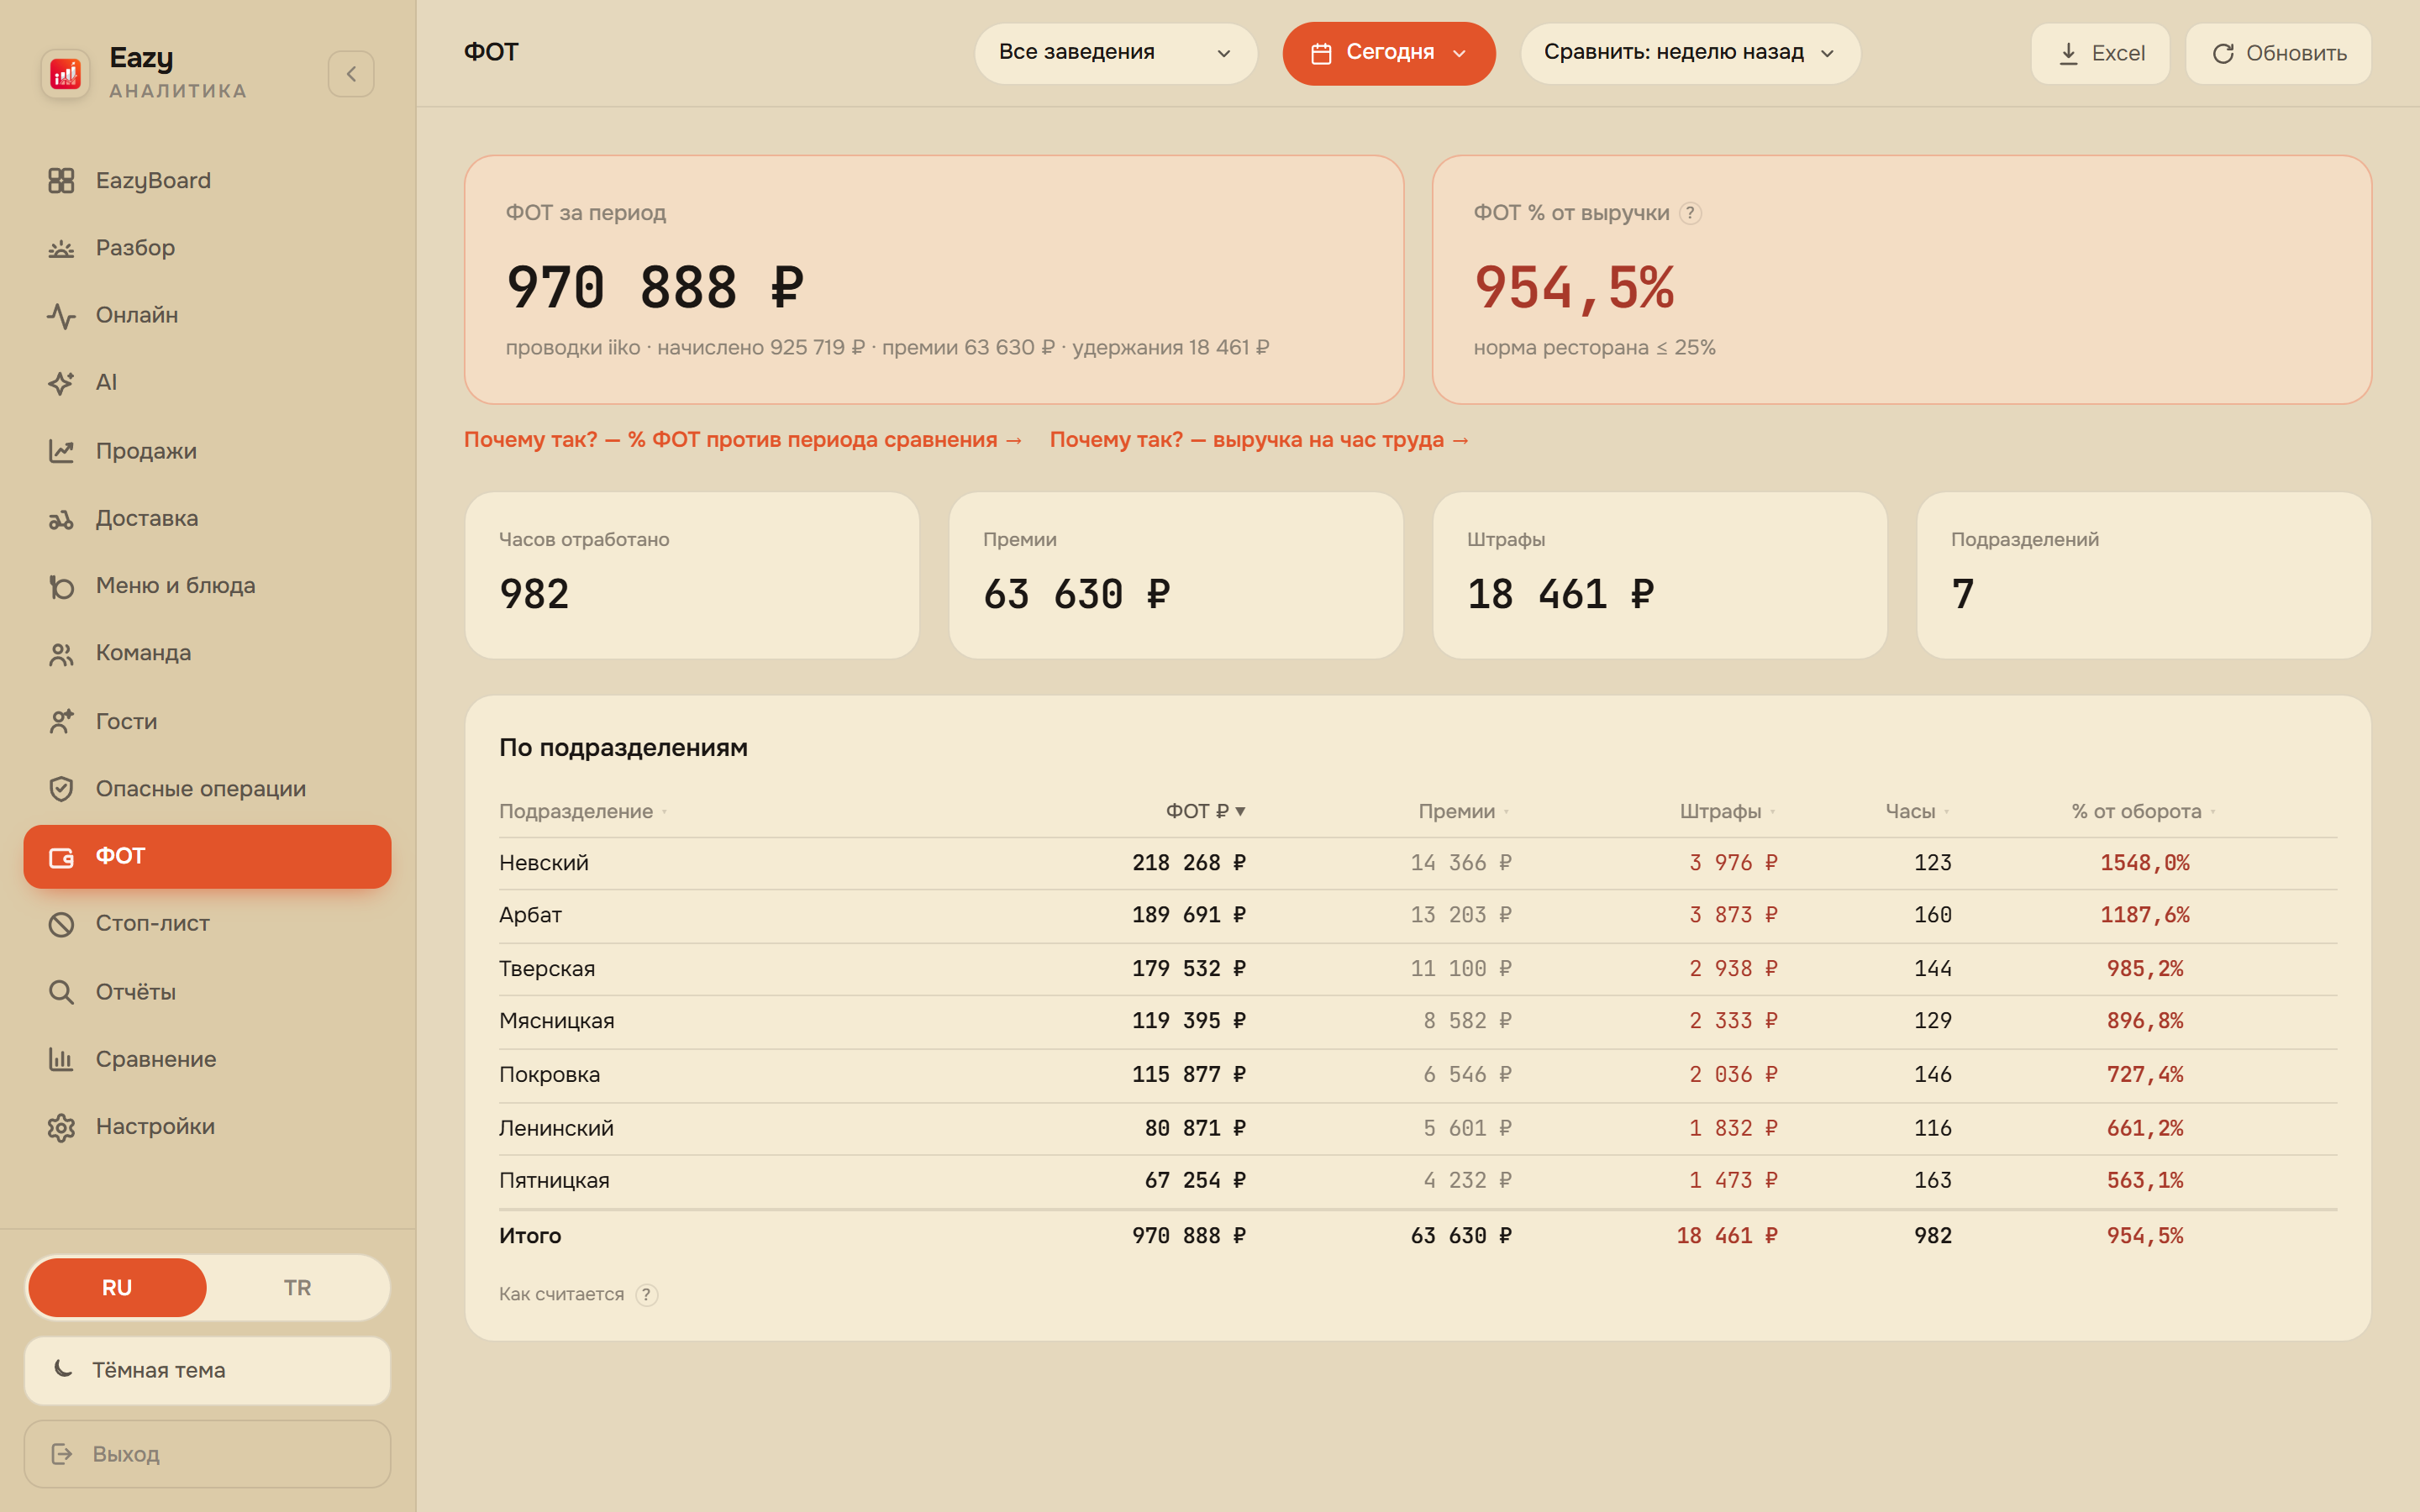Click the Обновить refresh button
2420x1512 pixels.
(x=2278, y=53)
